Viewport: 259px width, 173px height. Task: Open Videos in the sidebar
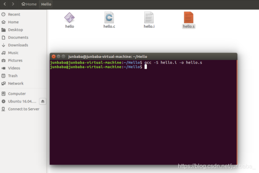click(23, 68)
